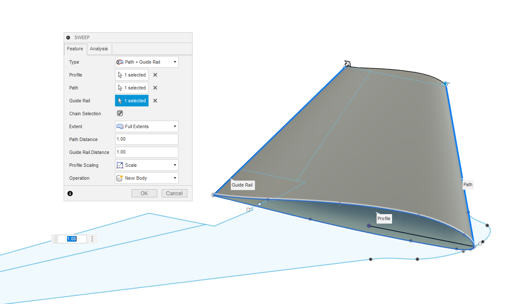Screen dimensions: 506x304
Task: Open the three-dot menu beside floating value
Action: coord(92,239)
